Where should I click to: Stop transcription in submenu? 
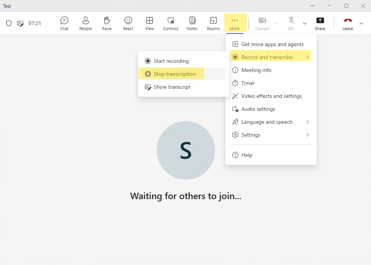(x=174, y=74)
